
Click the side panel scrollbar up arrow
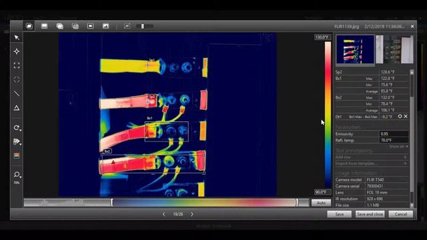pyautogui.click(x=412, y=72)
